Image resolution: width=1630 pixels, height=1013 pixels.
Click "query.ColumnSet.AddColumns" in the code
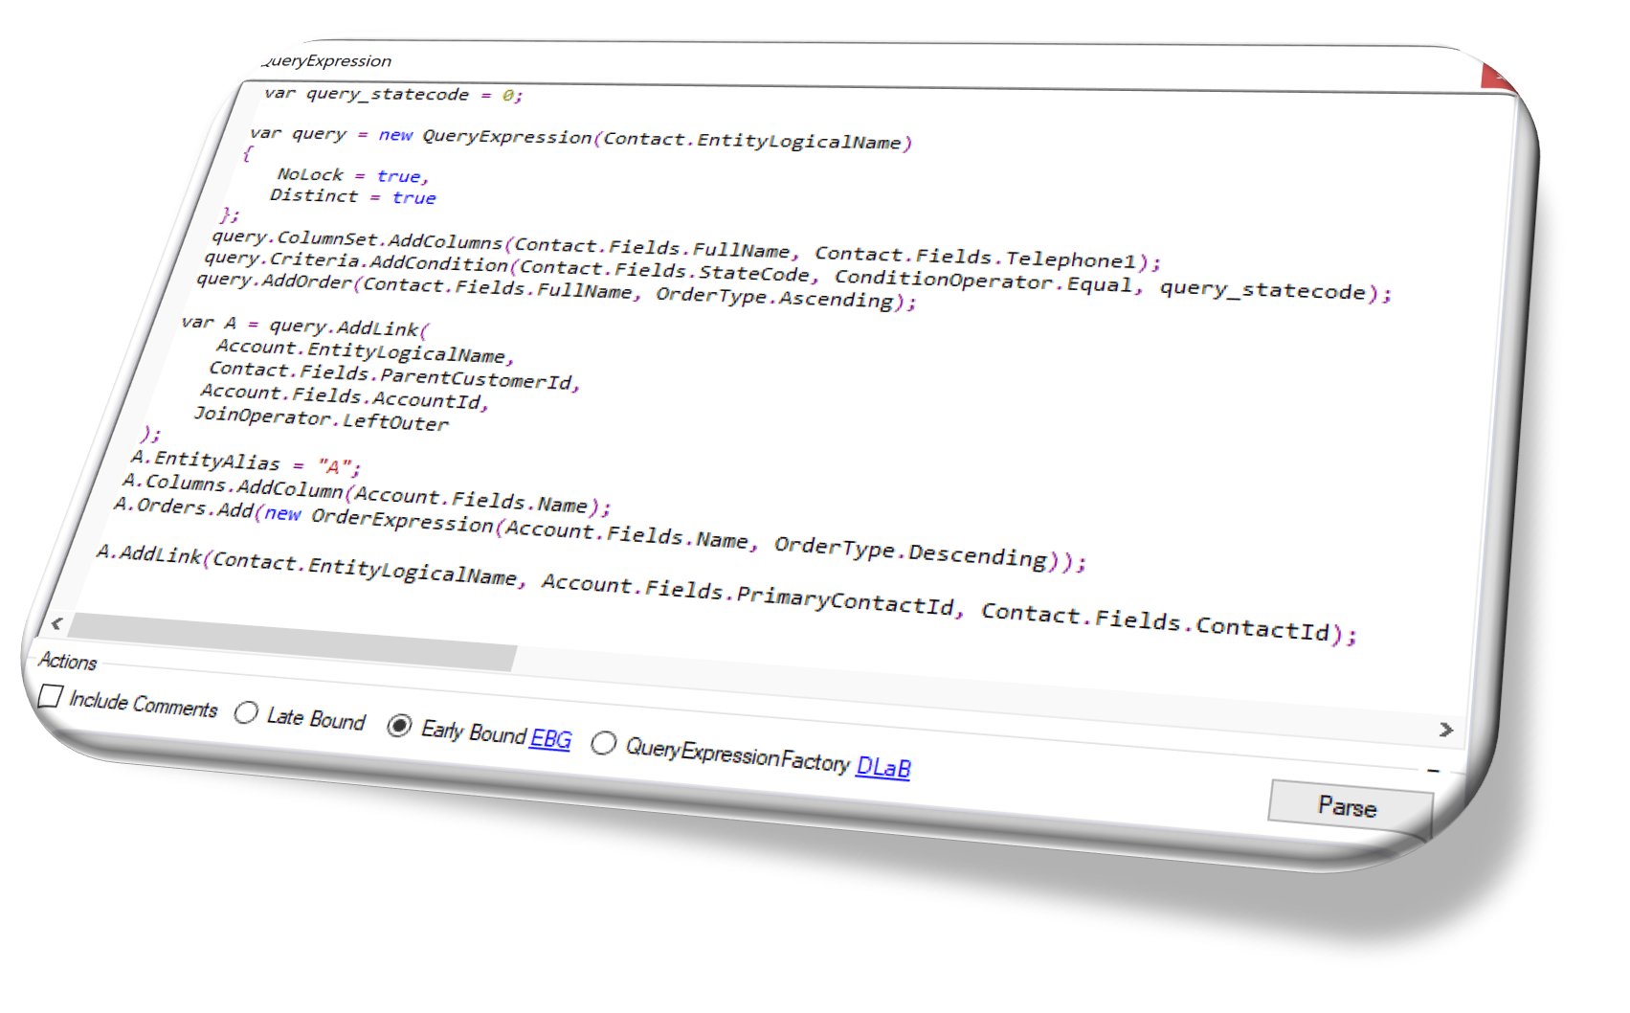click(x=357, y=239)
